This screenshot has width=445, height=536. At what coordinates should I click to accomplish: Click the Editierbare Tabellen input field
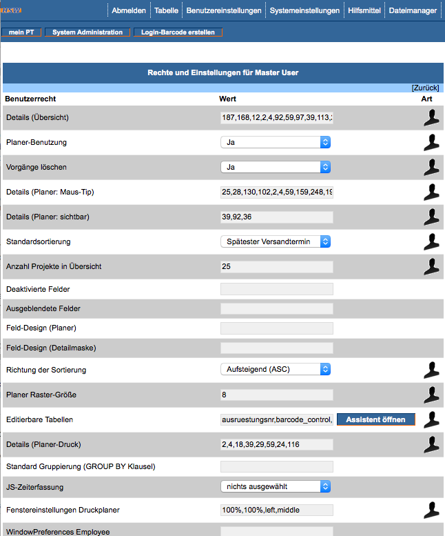click(x=277, y=420)
